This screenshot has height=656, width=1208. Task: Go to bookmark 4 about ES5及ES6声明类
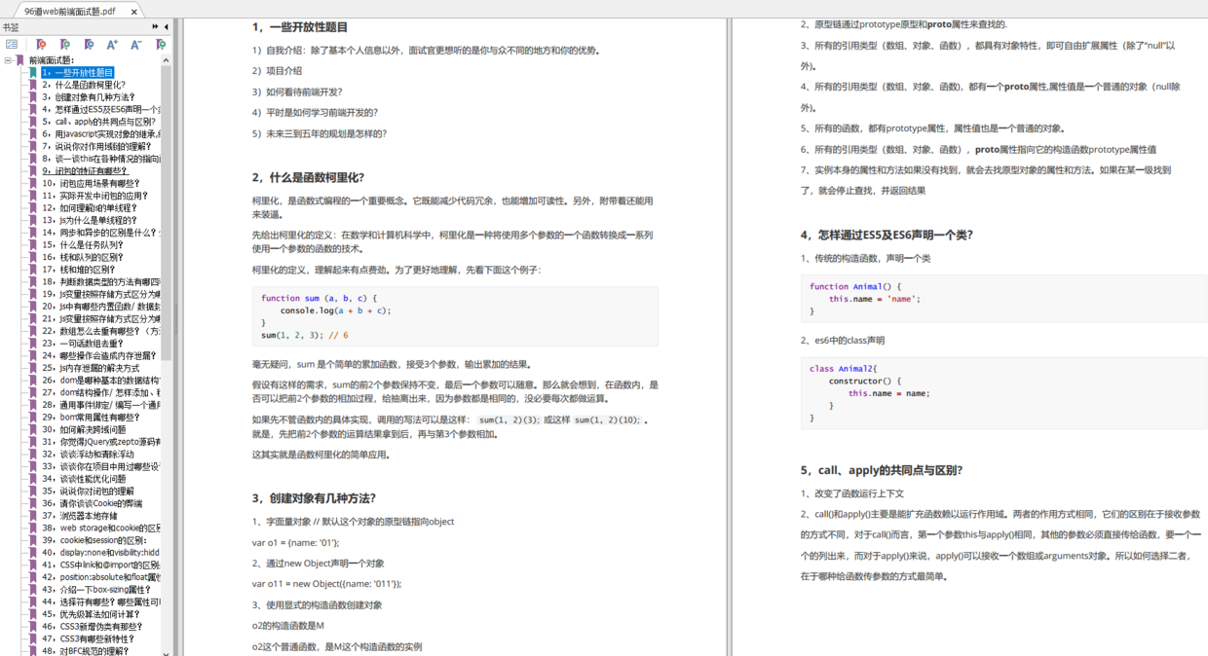[100, 110]
